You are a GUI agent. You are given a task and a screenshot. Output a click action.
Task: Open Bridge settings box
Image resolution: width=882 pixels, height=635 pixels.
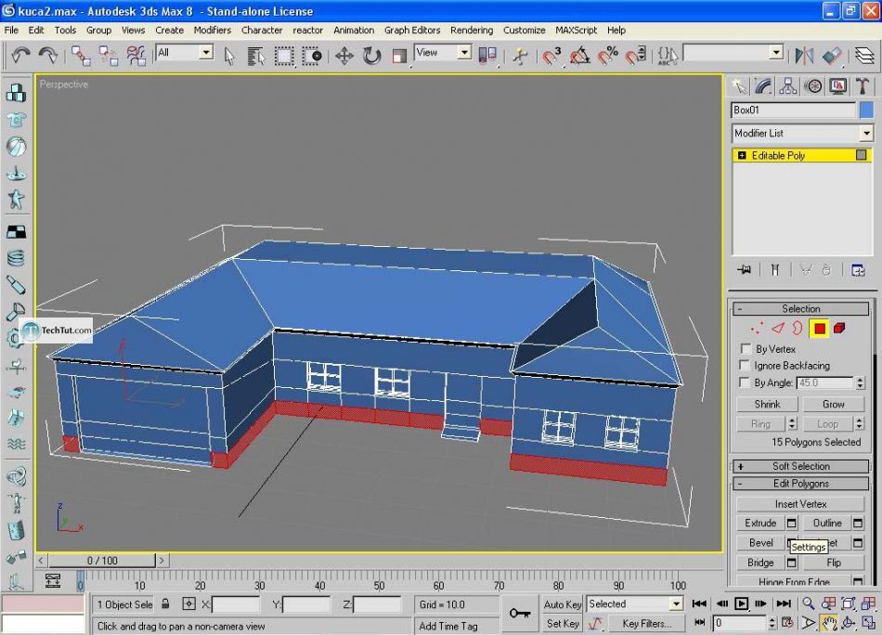(x=791, y=563)
